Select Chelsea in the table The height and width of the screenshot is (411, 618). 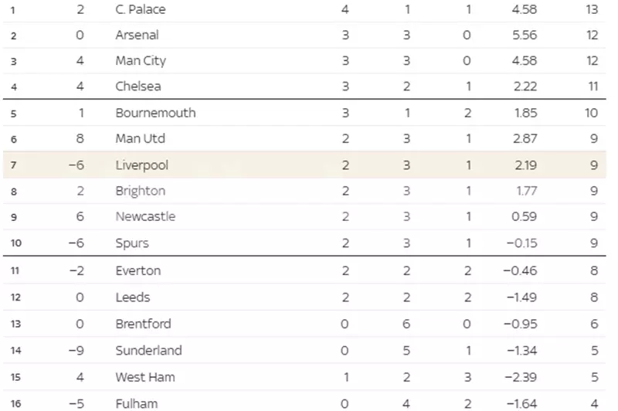pyautogui.click(x=138, y=86)
